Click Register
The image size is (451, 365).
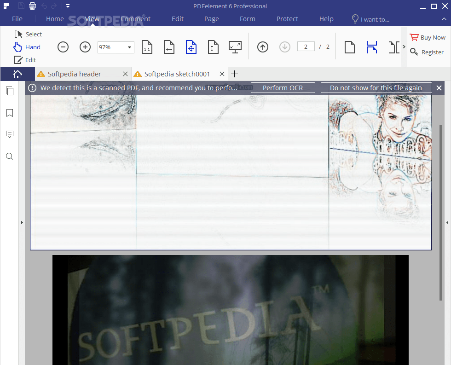[x=427, y=52]
